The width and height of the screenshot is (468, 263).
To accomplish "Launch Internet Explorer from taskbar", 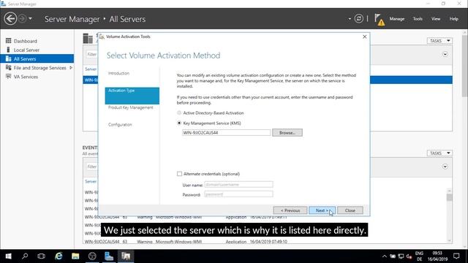I will coord(58,256).
